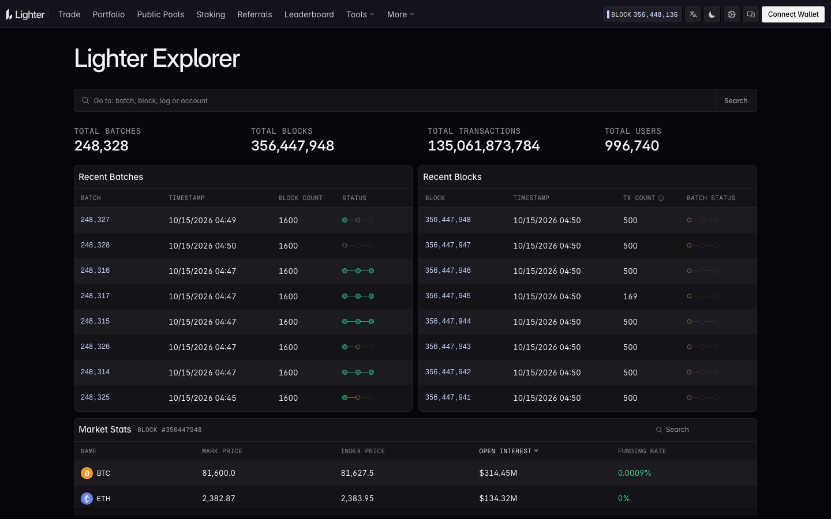The image size is (831, 519).
Task: Click the BTC funding rate 0.0009%
Action: click(634, 473)
